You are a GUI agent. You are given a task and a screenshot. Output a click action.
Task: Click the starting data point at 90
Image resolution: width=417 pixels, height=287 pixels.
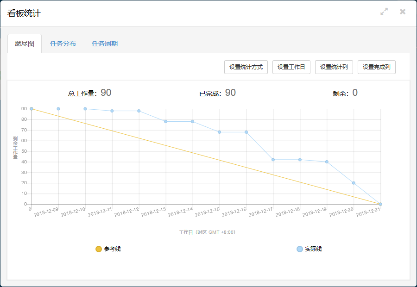coord(32,109)
